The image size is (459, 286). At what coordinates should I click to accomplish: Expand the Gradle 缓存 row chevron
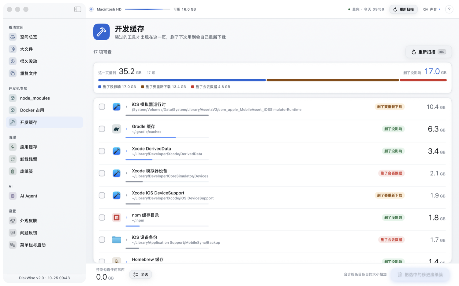126,129
